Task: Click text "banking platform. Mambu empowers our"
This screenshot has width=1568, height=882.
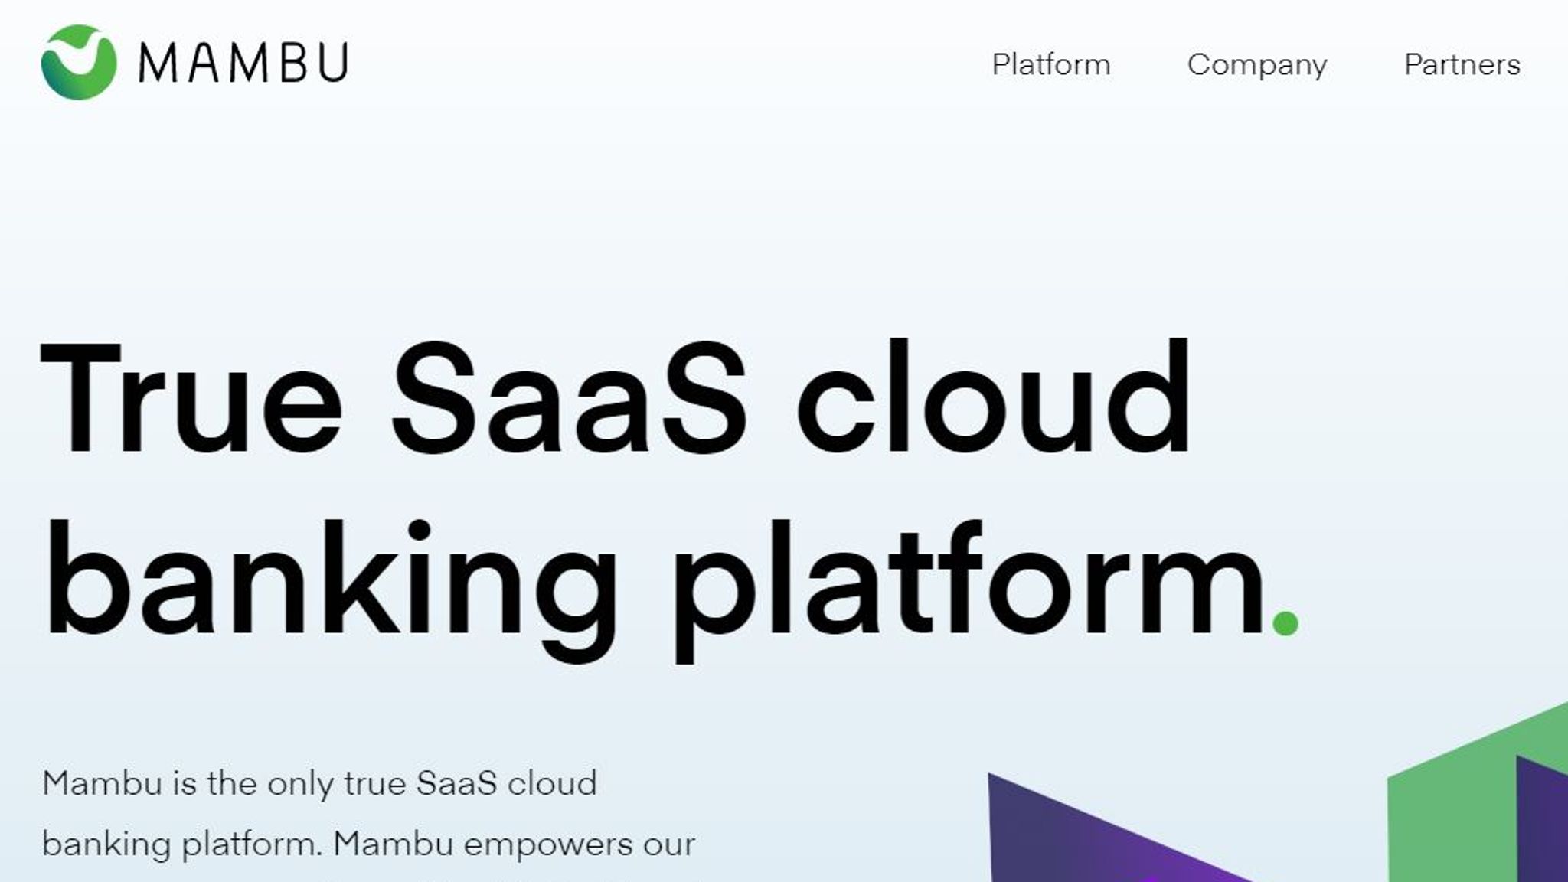Action: coord(368,844)
